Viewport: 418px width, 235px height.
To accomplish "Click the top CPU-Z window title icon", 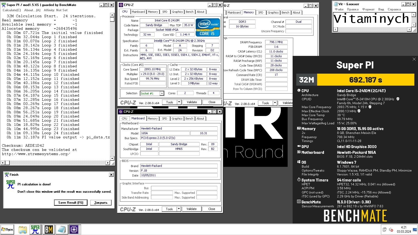I will pos(121,5).
